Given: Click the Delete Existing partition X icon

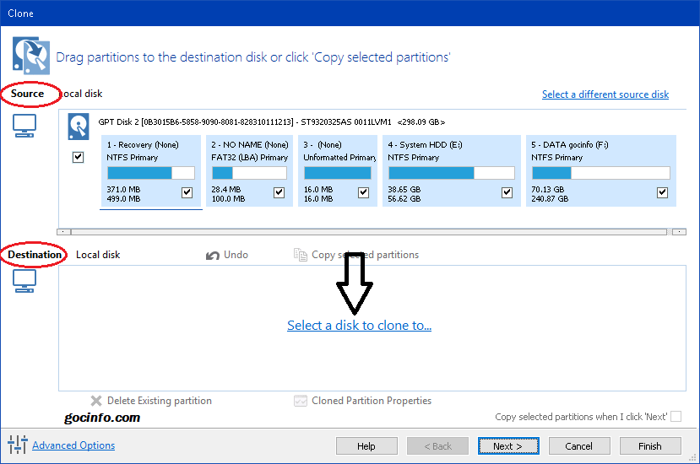Looking at the screenshot, I should click(x=96, y=402).
